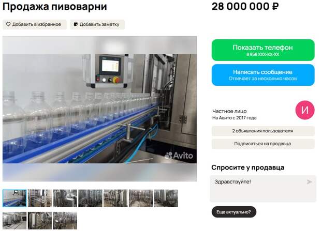Open the seller avatar with letter И
Screen dimensions: 321x231
tap(305, 110)
